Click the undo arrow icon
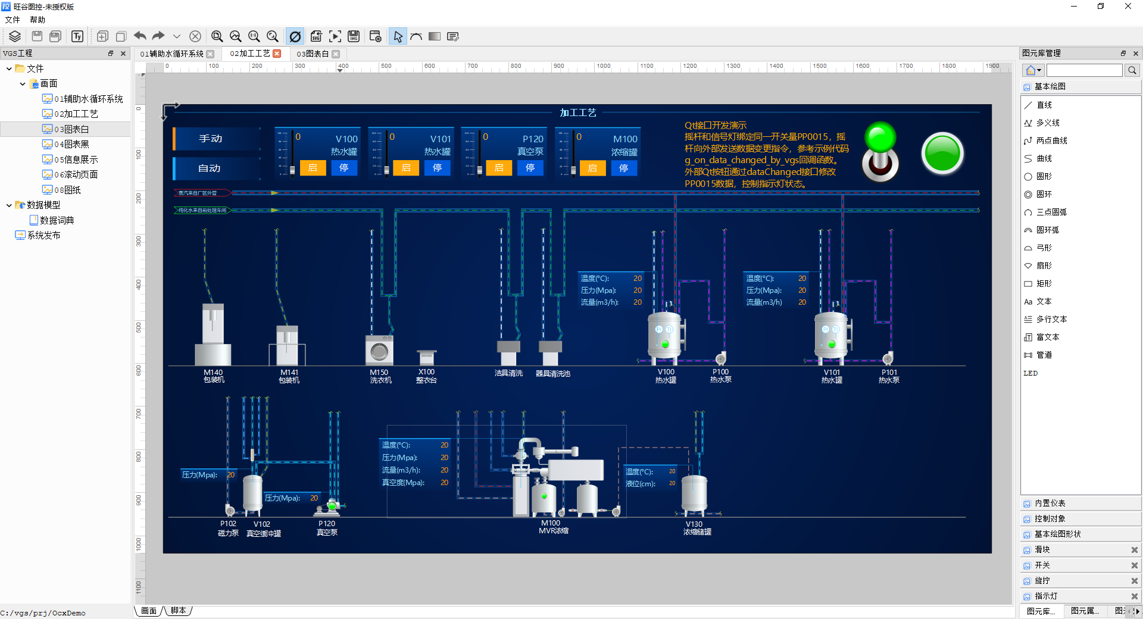The height and width of the screenshot is (619, 1143). (x=140, y=36)
